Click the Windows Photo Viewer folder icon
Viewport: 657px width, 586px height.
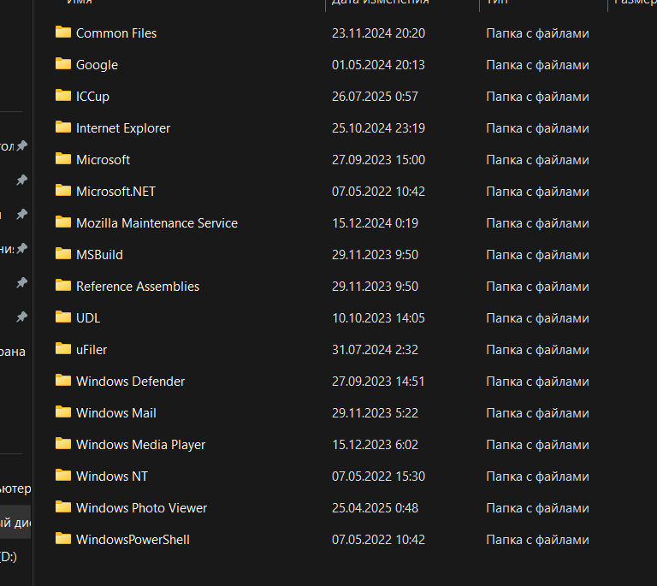tap(63, 506)
